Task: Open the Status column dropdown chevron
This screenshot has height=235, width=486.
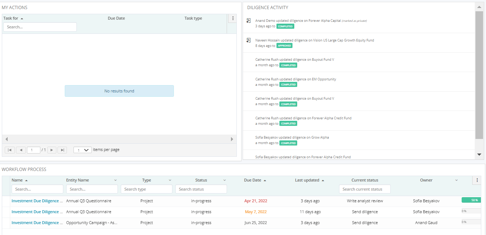Action: (224, 180)
